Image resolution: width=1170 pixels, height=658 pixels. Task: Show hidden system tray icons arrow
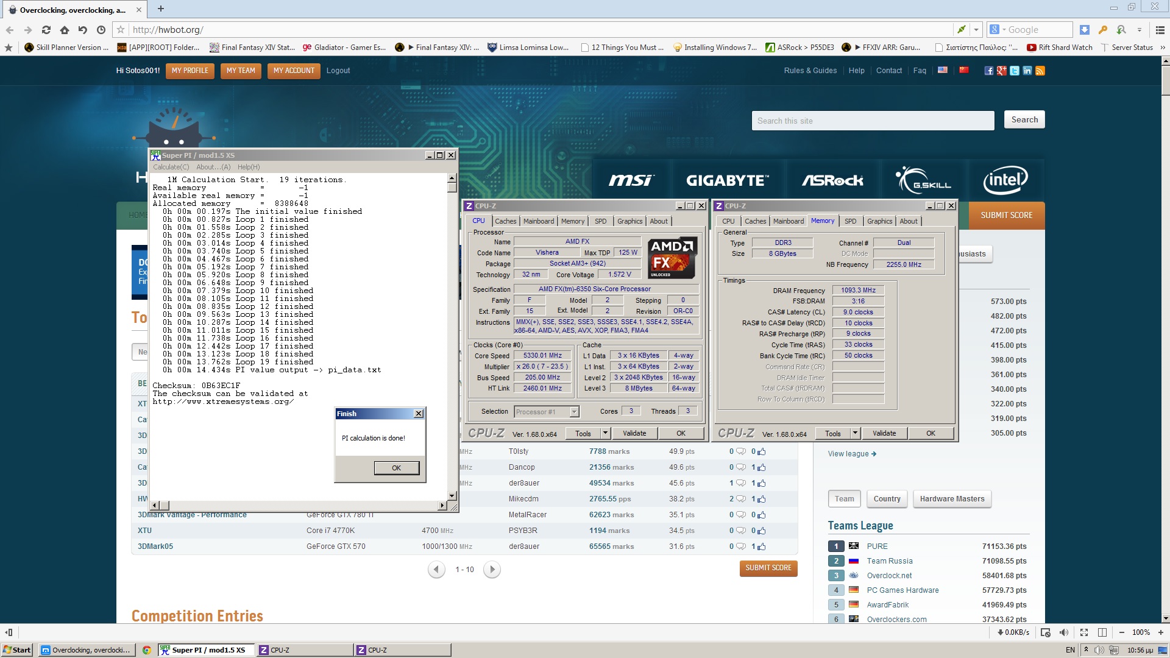click(1086, 650)
